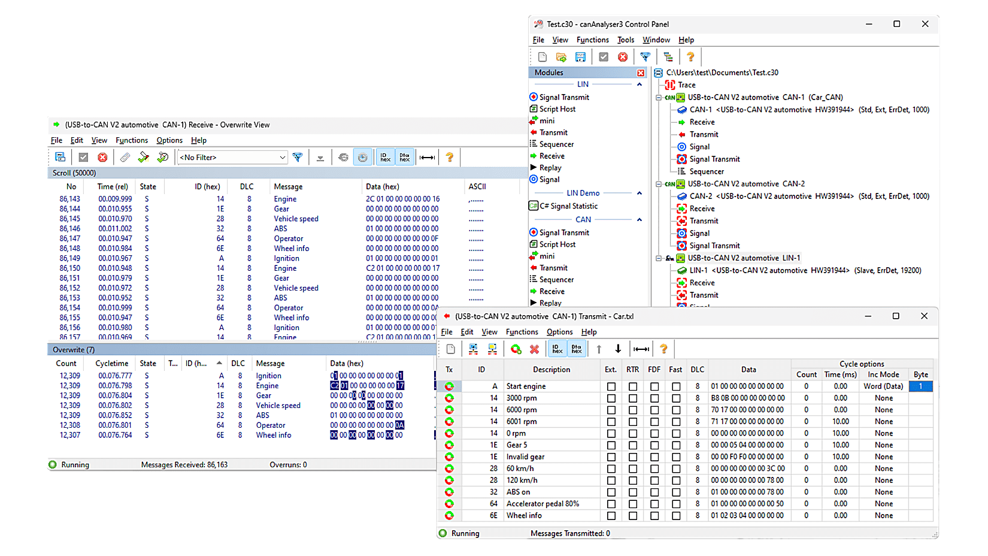Click the green send-all icon in the Transmit toolbar
This screenshot has width=988, height=556.
click(x=516, y=348)
